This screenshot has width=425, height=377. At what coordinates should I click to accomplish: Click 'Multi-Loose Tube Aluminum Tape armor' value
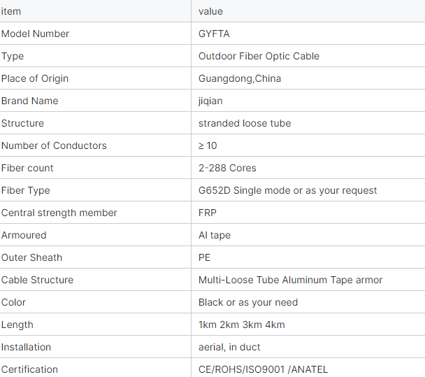[290, 280]
